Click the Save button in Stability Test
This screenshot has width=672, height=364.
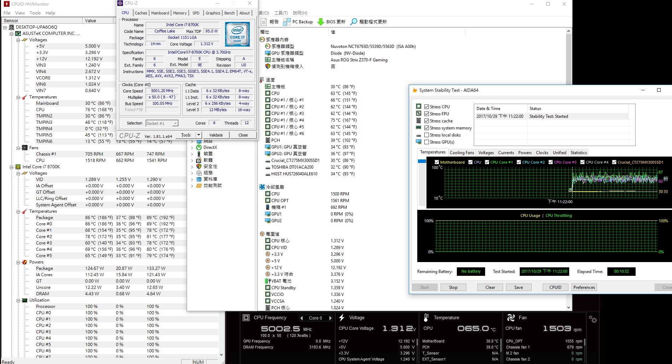tap(519, 287)
